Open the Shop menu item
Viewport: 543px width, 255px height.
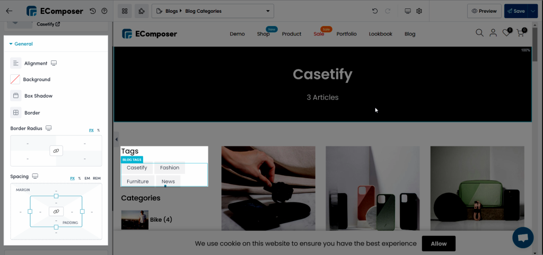pyautogui.click(x=263, y=34)
